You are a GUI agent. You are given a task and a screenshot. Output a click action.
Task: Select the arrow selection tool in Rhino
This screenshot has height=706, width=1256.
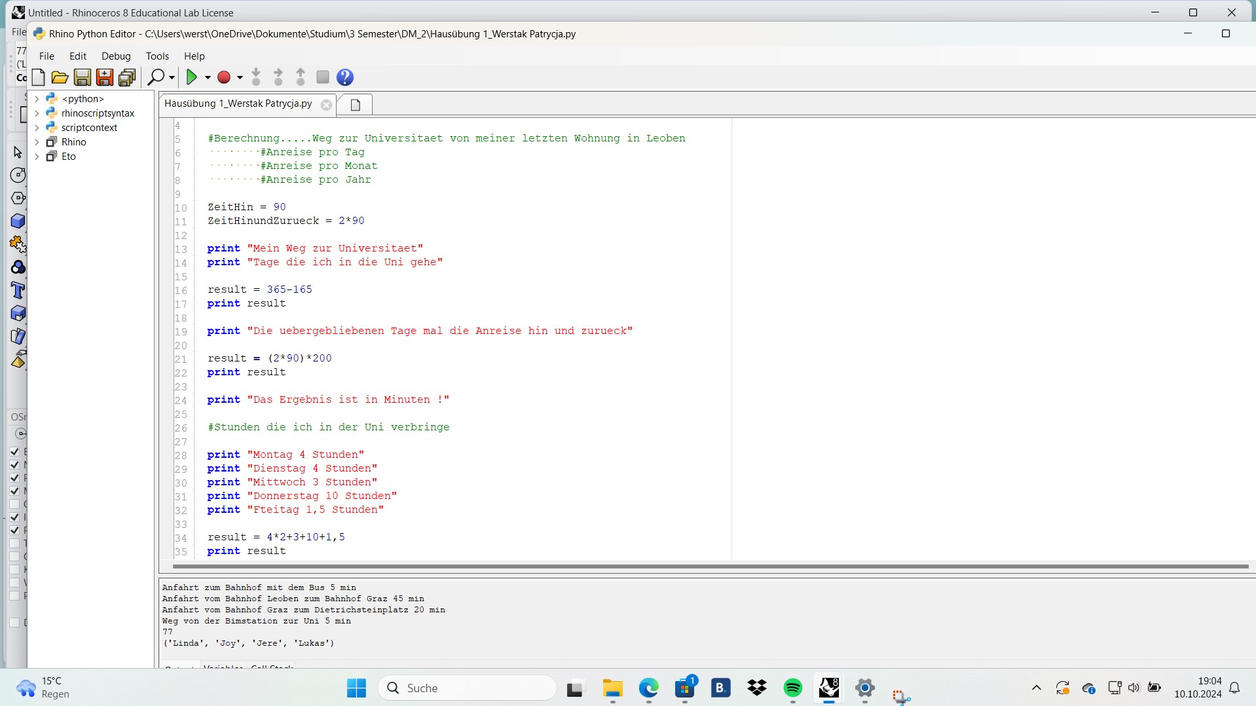point(17,151)
